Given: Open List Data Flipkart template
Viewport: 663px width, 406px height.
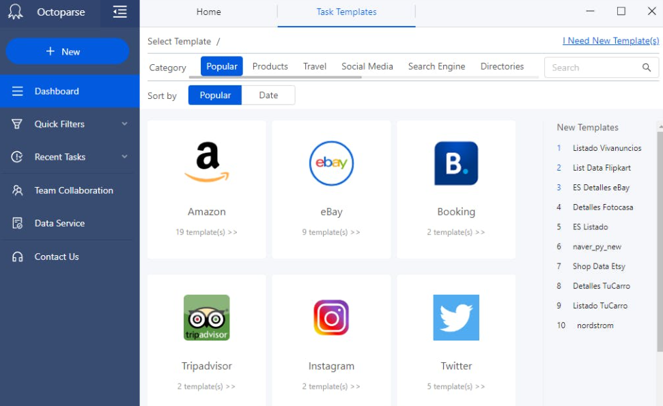Looking at the screenshot, I should pos(602,168).
